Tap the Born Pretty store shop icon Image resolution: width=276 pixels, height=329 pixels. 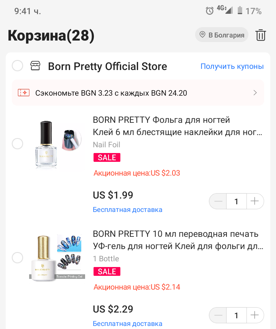(x=35, y=66)
